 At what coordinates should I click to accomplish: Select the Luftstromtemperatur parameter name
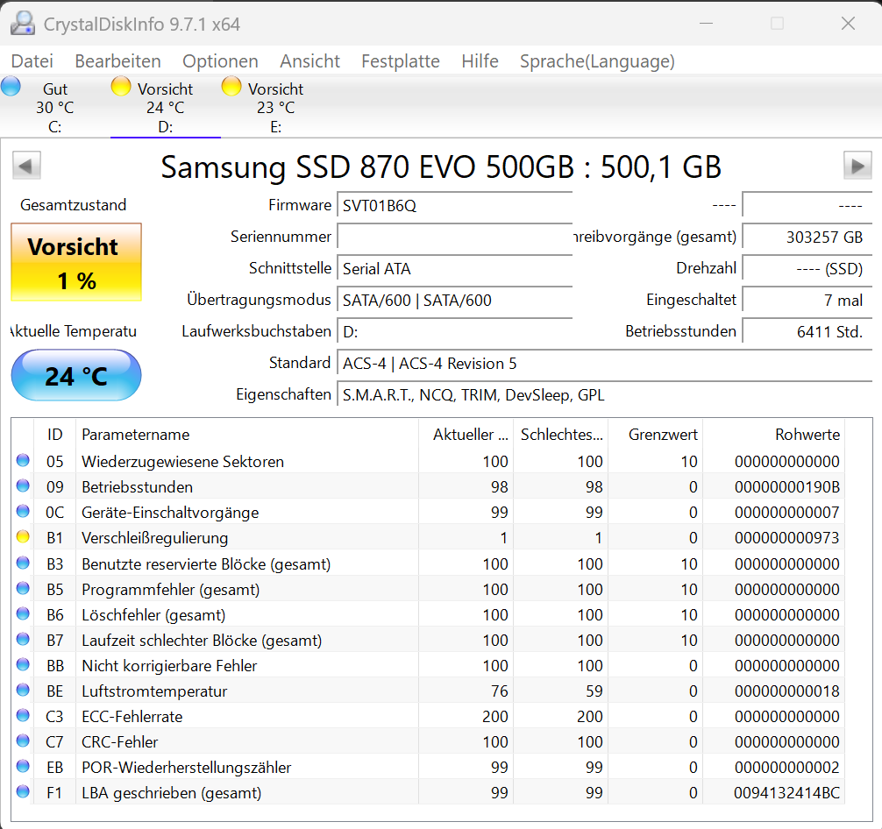[x=154, y=691]
